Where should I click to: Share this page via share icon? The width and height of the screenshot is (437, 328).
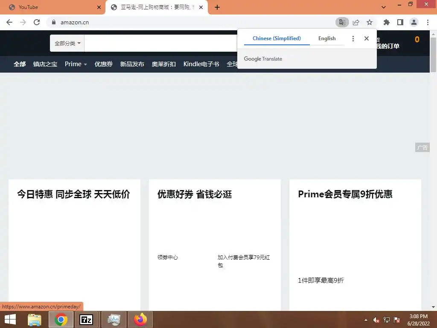coord(356,22)
